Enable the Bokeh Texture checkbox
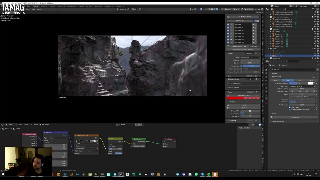Viewport: 320px width, 180px height. click(228, 88)
